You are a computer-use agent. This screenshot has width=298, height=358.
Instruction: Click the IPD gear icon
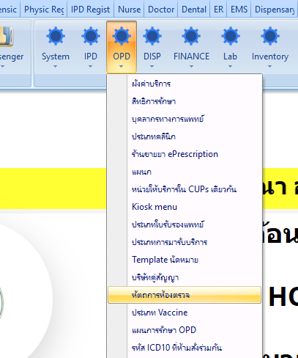91,36
